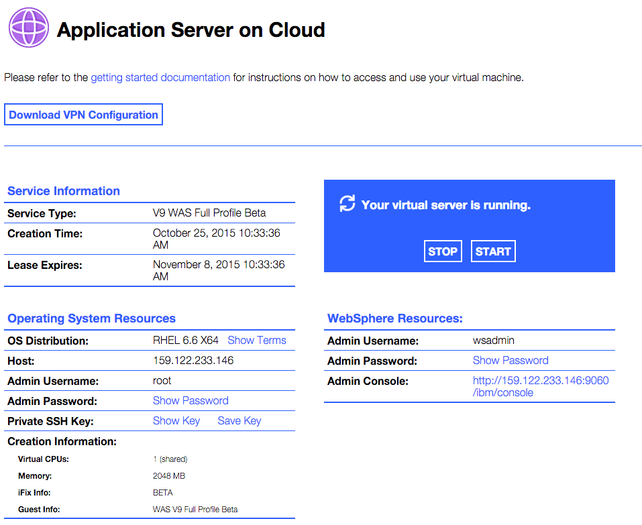Click the Memory label
Viewport: 642px width, 525px height.
(35, 476)
